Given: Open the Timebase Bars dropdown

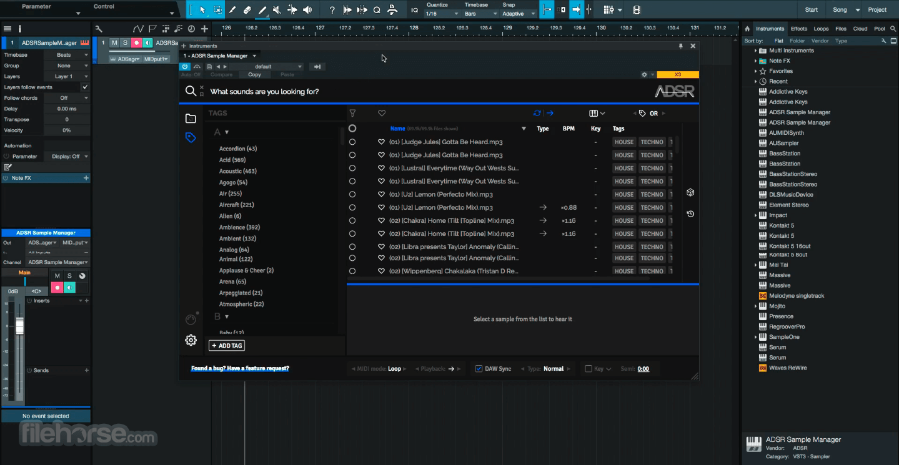Looking at the screenshot, I should 480,14.
